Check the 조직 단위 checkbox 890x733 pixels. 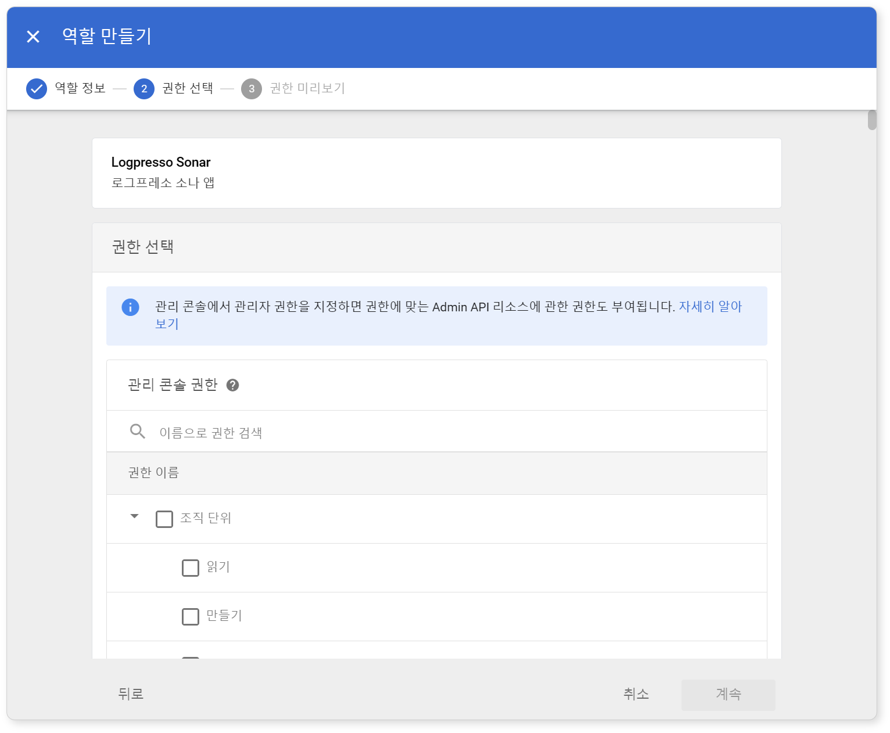[x=164, y=519]
